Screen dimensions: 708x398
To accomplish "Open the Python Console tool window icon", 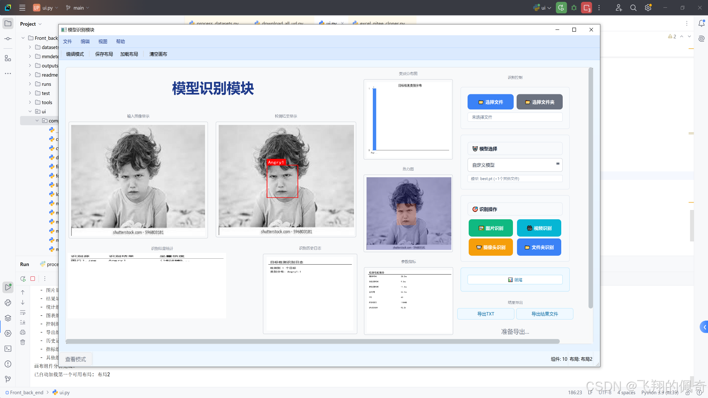I will coord(8,303).
